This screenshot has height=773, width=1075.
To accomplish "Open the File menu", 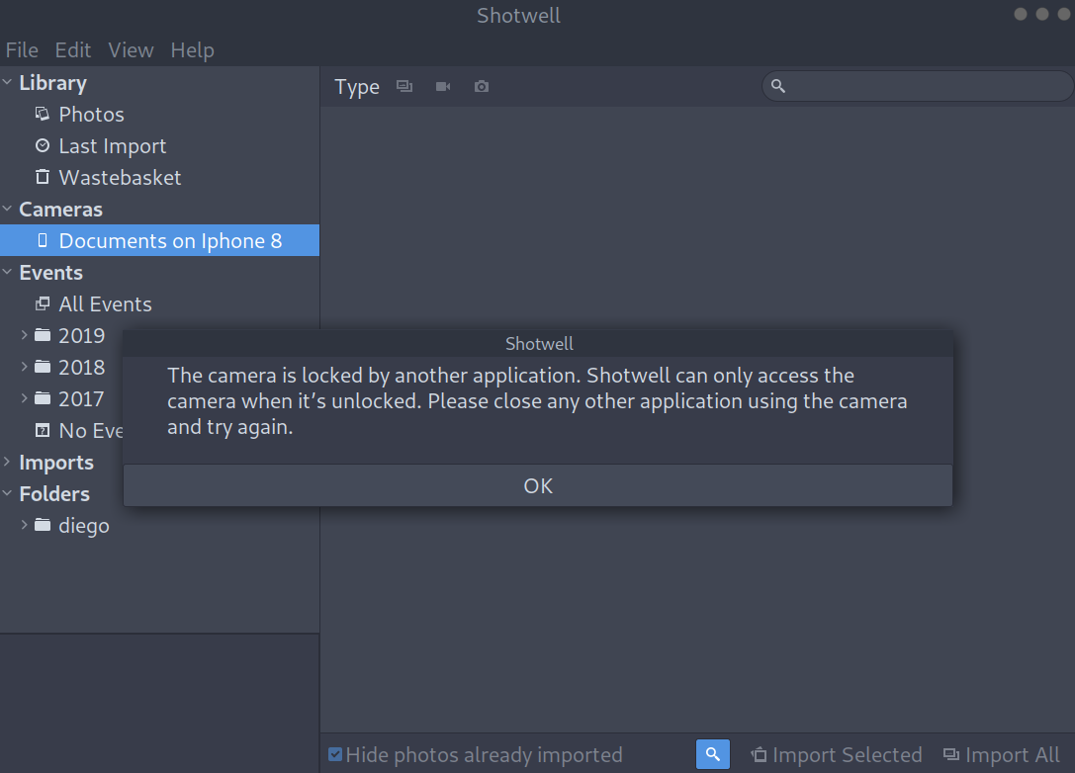I will tap(21, 50).
